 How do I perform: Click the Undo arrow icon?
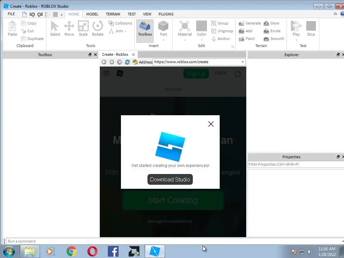[x=32, y=14]
